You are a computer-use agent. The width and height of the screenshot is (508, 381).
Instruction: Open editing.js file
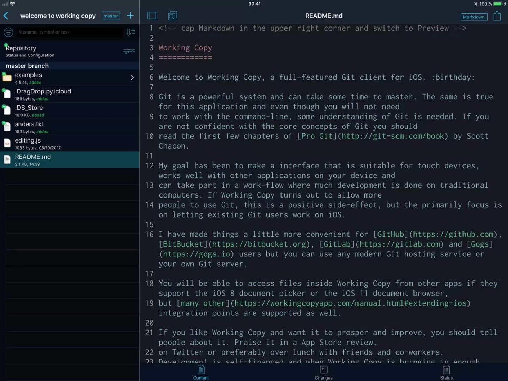coord(69,144)
